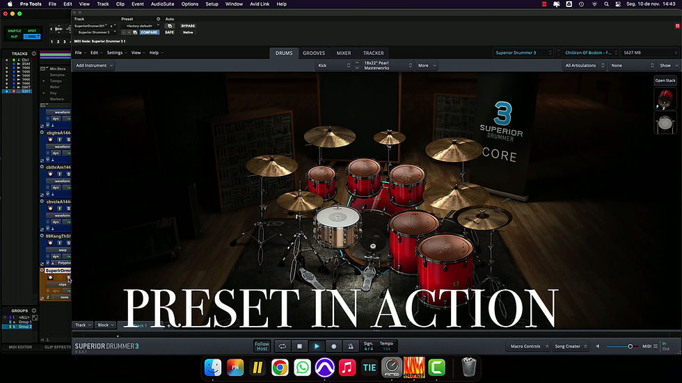Open CLIP EFFECTS tab at bottom

pyautogui.click(x=57, y=347)
